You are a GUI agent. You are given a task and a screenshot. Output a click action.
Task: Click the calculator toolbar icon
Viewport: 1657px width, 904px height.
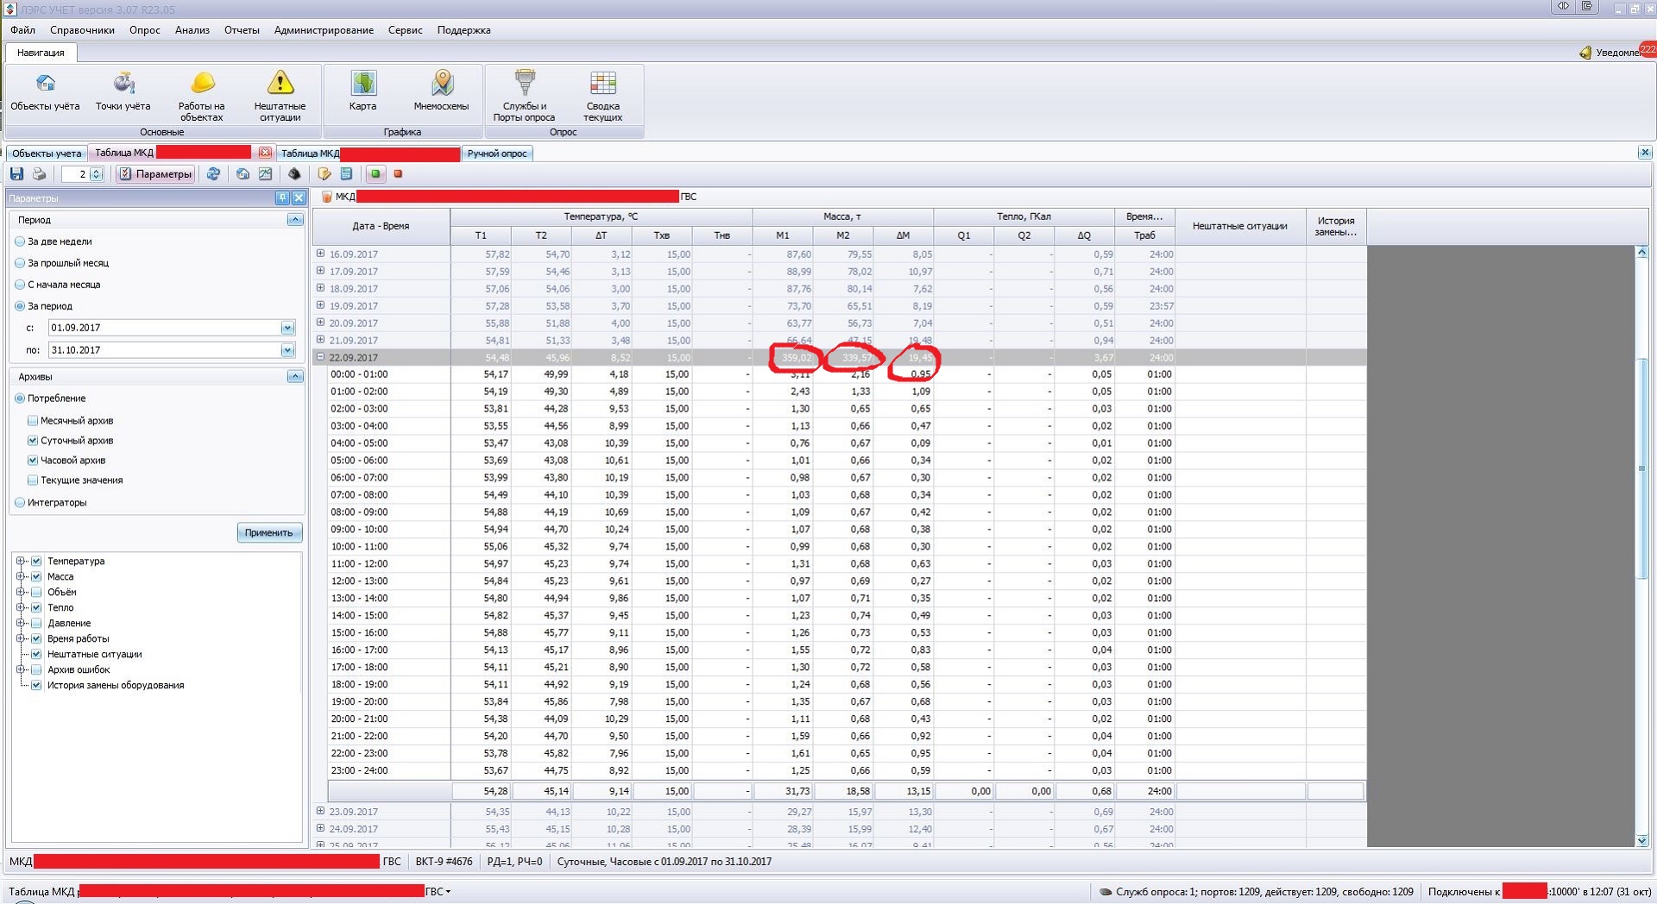pos(346,174)
